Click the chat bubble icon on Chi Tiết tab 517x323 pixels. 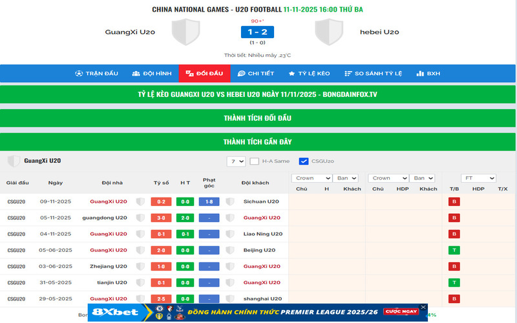(241, 74)
